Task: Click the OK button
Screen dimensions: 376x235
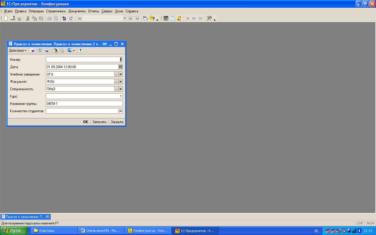Action: click(x=85, y=122)
